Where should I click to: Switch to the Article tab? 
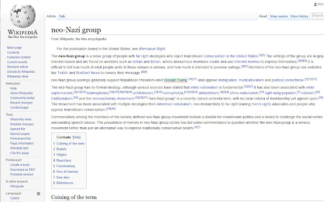click(x=51, y=16)
